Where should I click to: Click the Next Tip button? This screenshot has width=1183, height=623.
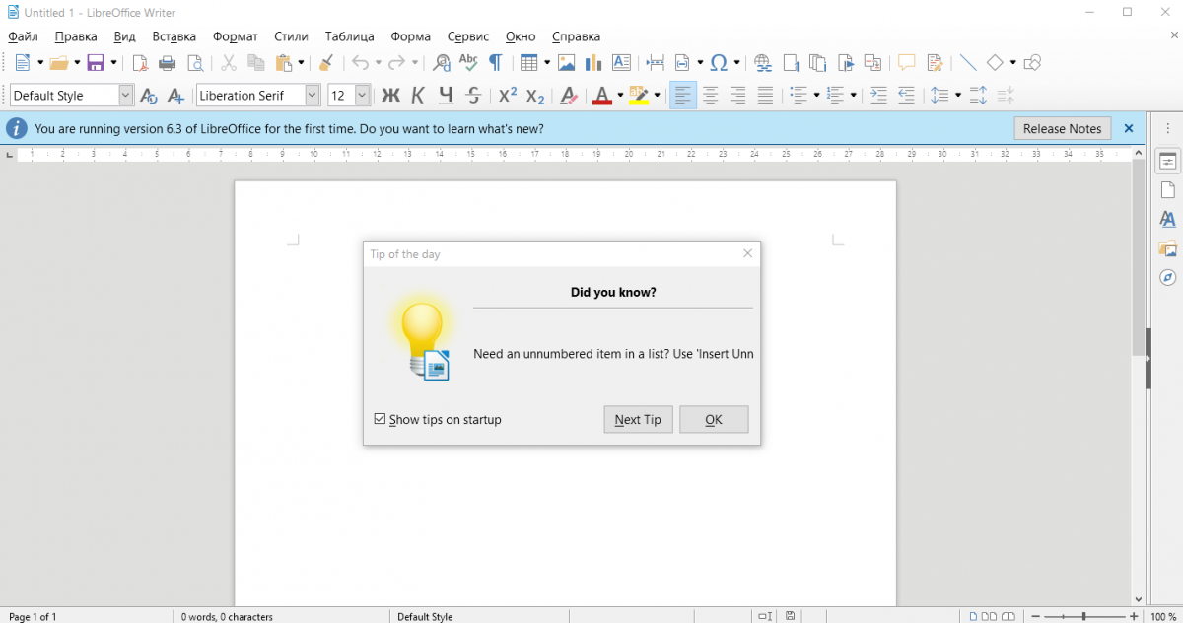coord(638,419)
